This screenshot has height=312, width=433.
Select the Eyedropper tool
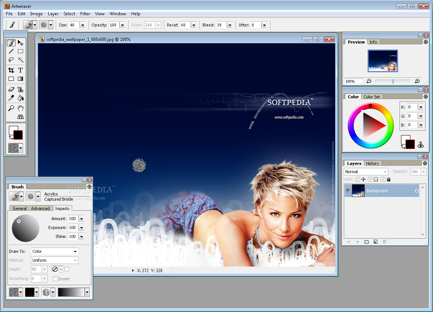pyautogui.click(x=11, y=98)
